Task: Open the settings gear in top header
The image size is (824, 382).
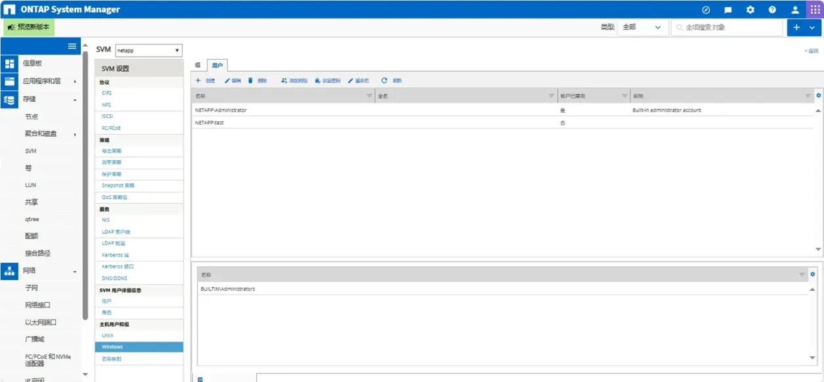Action: click(751, 10)
